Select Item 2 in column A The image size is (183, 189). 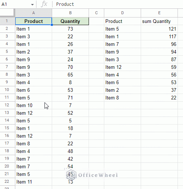[x=34, y=52]
